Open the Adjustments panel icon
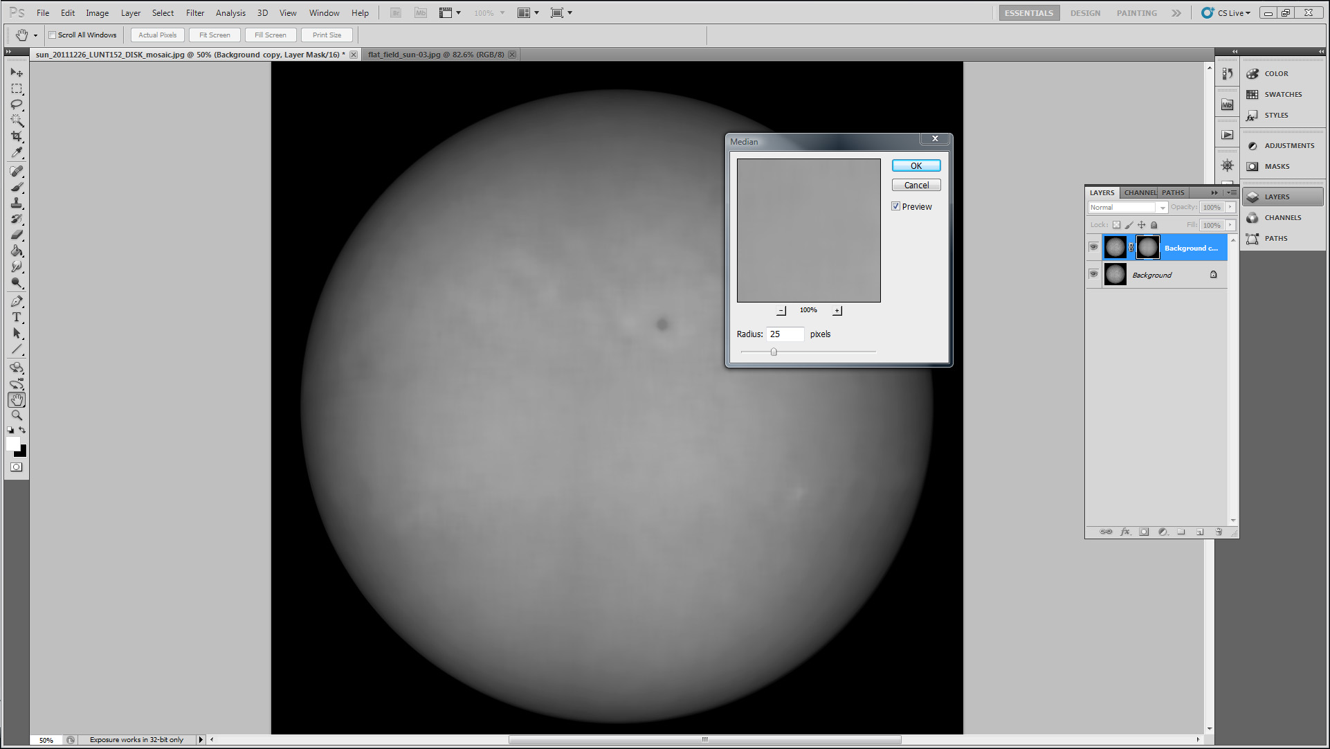Screen dimensions: 1330x749 click(1252, 146)
